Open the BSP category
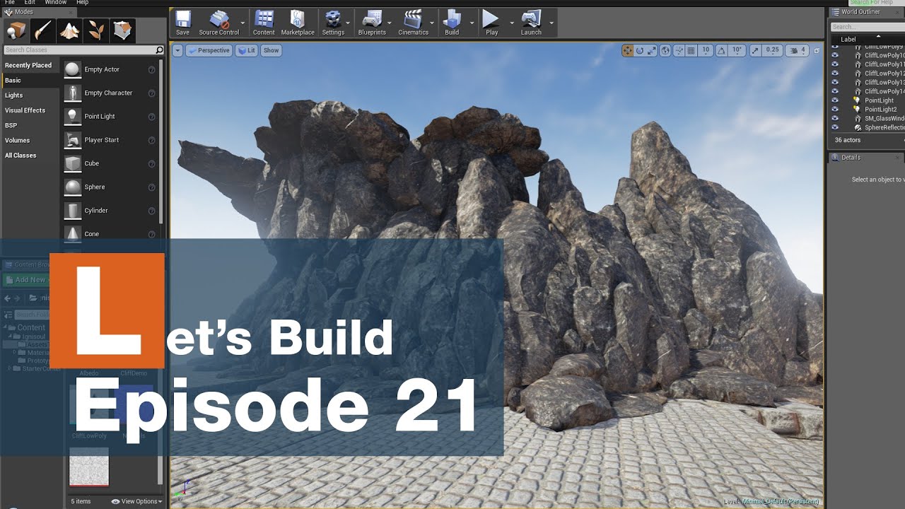Viewport: 905px width, 509px height. coord(11,125)
